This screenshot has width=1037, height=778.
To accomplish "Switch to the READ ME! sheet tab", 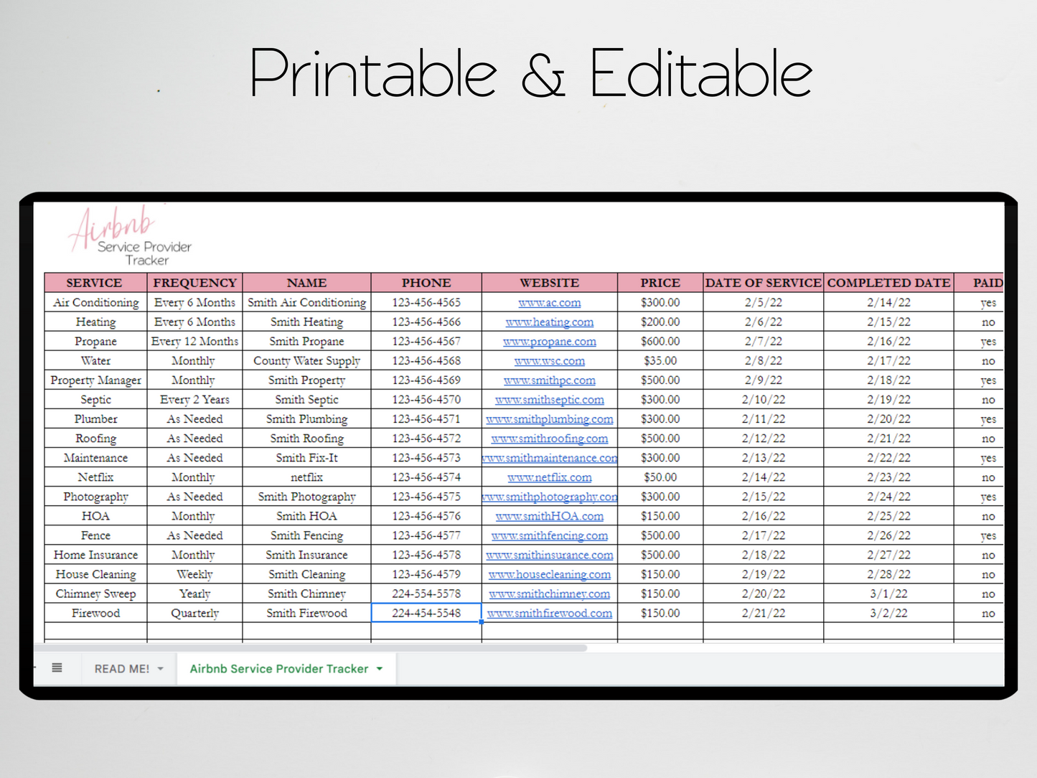I will [121, 669].
